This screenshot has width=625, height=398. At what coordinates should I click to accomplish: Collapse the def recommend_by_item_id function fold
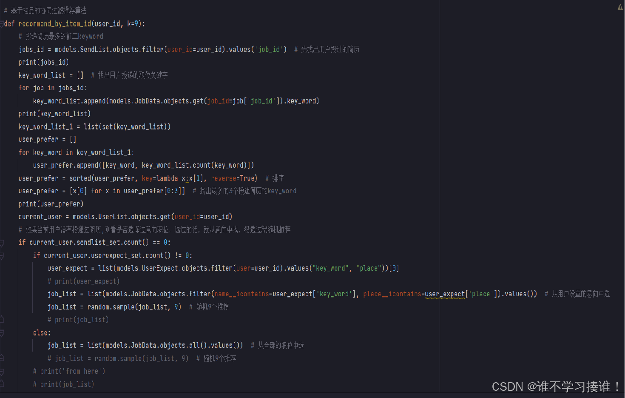[x=2, y=24]
